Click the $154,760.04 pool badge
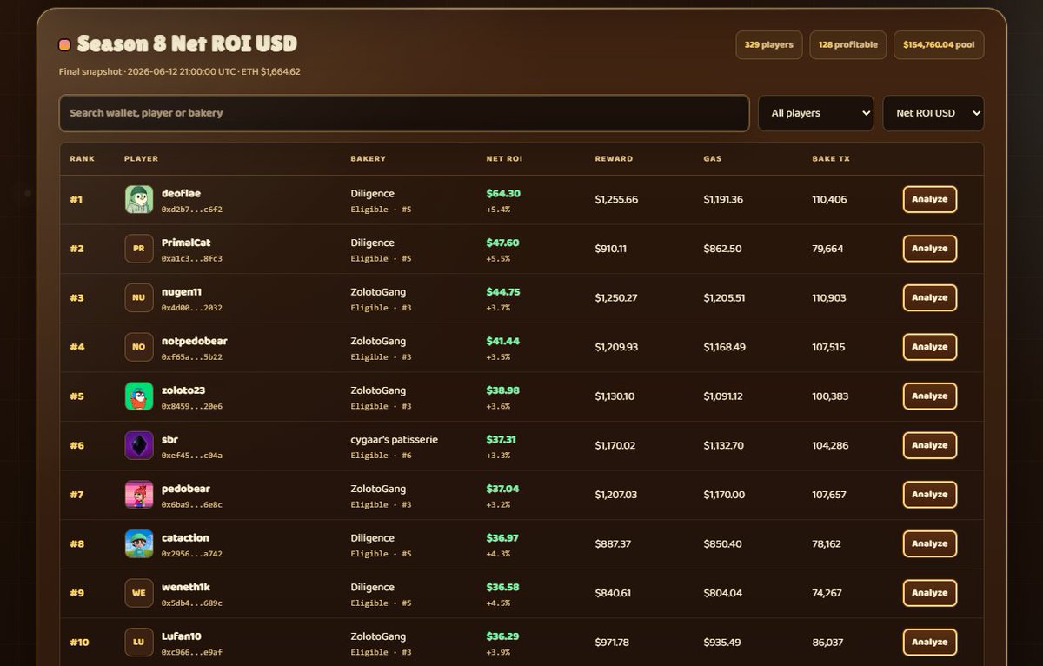The width and height of the screenshot is (1043, 666). [x=939, y=44]
